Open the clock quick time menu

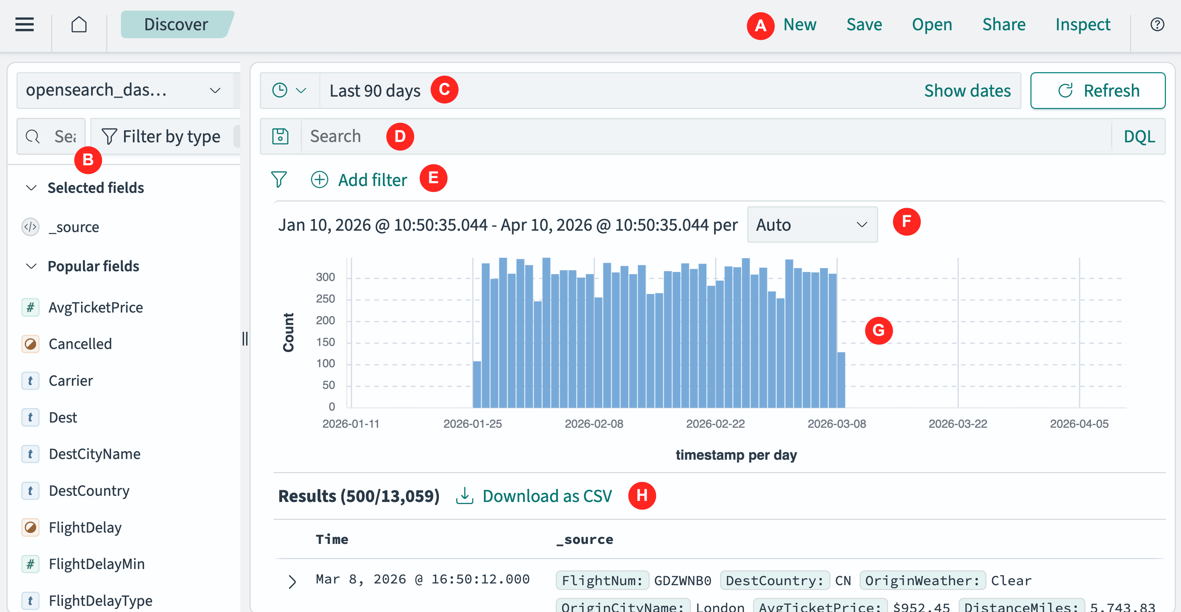click(289, 90)
